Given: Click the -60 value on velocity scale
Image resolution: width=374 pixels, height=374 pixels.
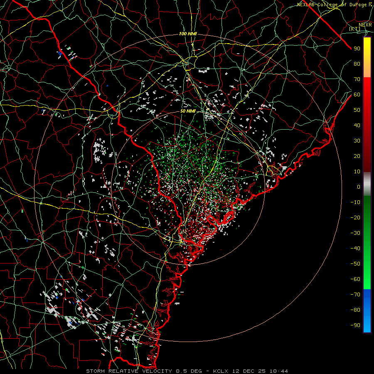Looking at the screenshot, I should click(355, 279).
